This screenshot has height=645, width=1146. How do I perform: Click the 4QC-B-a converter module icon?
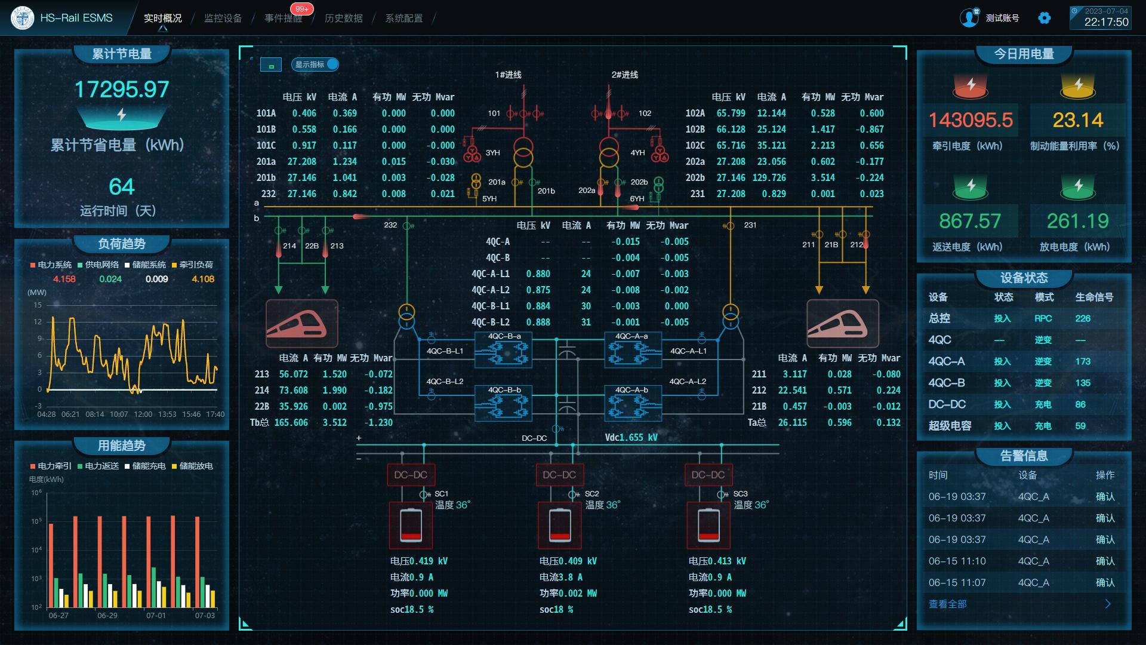pos(504,351)
